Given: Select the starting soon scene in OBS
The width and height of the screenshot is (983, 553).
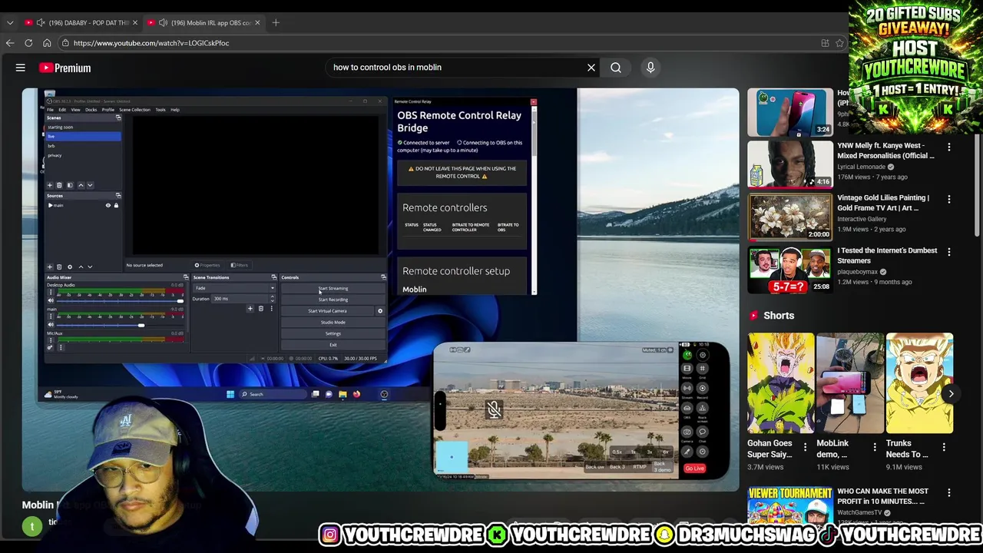Looking at the screenshot, I should (x=83, y=127).
